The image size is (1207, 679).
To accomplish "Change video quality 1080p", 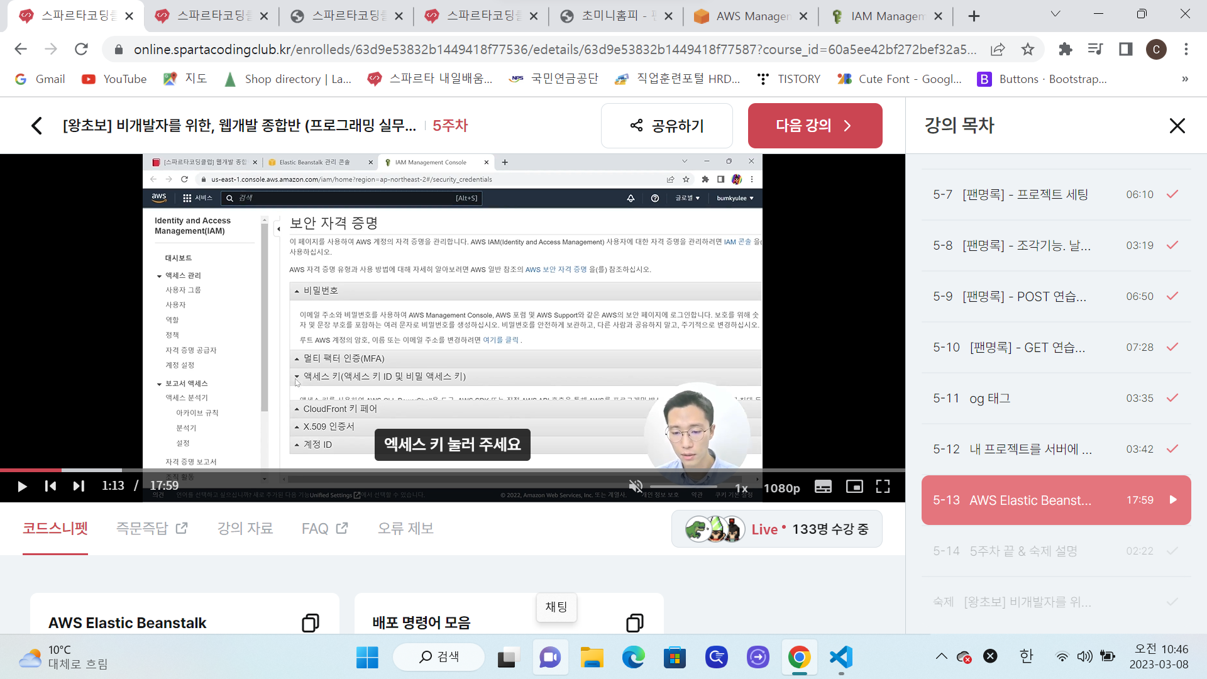I will tap(781, 488).
